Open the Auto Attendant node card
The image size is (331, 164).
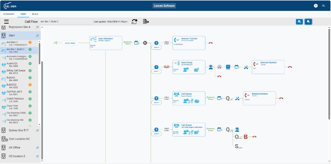coord(106,43)
